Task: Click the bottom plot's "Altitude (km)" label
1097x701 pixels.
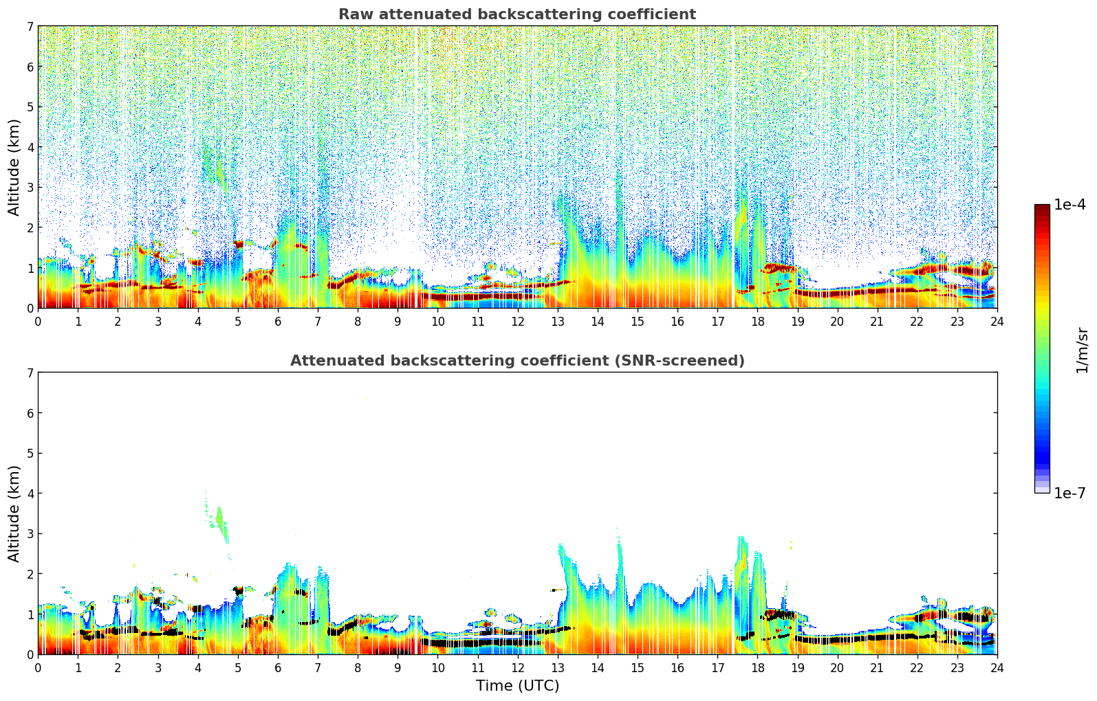Action: (x=14, y=513)
